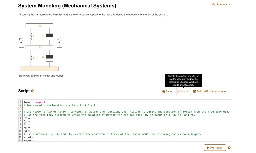
Task: Click the Reset button
Action: click(183, 91)
